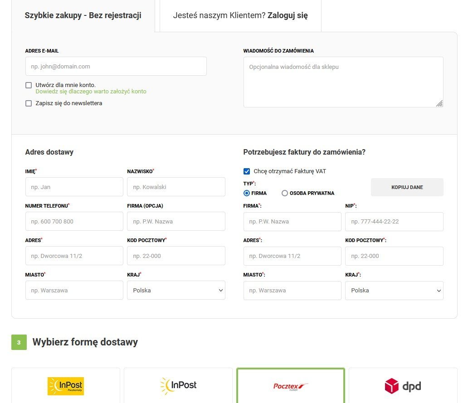Open the delivery address Kraj dropdown
Screen dimensions: 473x403
click(x=176, y=290)
